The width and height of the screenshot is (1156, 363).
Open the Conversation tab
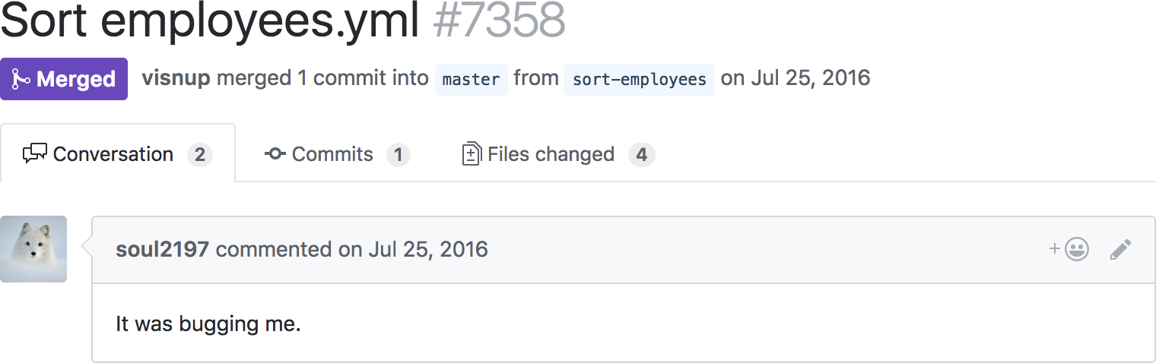(x=113, y=154)
